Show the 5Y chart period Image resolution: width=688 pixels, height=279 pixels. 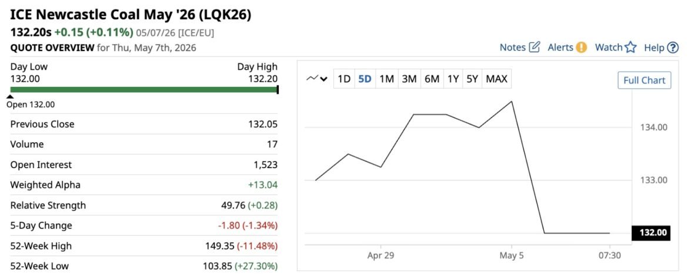473,79
